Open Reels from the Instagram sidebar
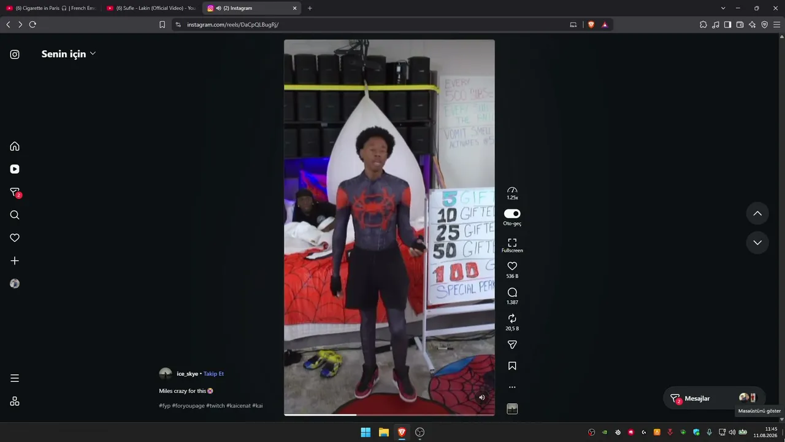Screen dimensions: 785x442 [x=15, y=169]
